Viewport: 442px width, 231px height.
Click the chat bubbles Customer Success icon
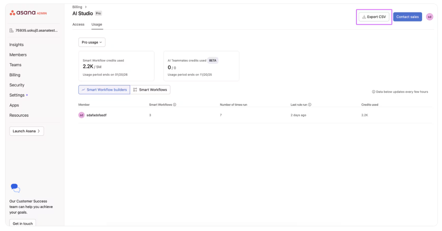[x=16, y=188]
